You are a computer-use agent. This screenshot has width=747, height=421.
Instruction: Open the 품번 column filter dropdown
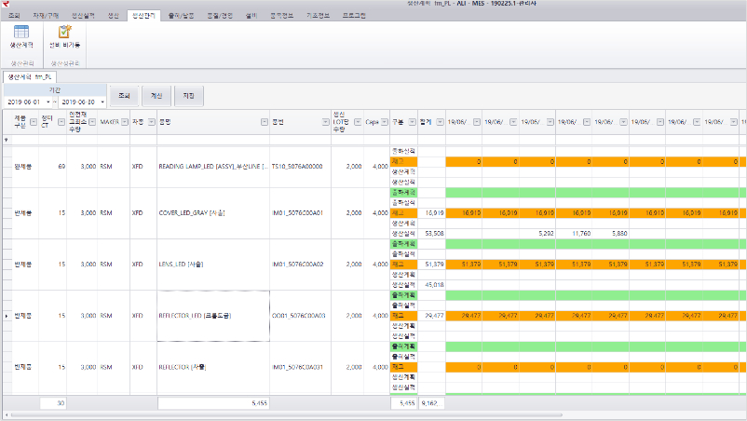pyautogui.click(x=325, y=122)
